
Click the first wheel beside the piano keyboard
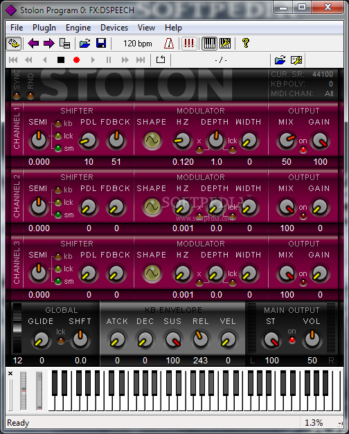(x=24, y=390)
